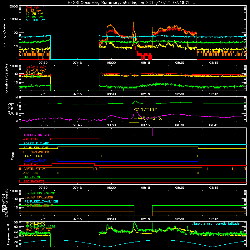Click the REAR_DEC_CHAN/128 legend label

pyautogui.click(x=41, y=202)
